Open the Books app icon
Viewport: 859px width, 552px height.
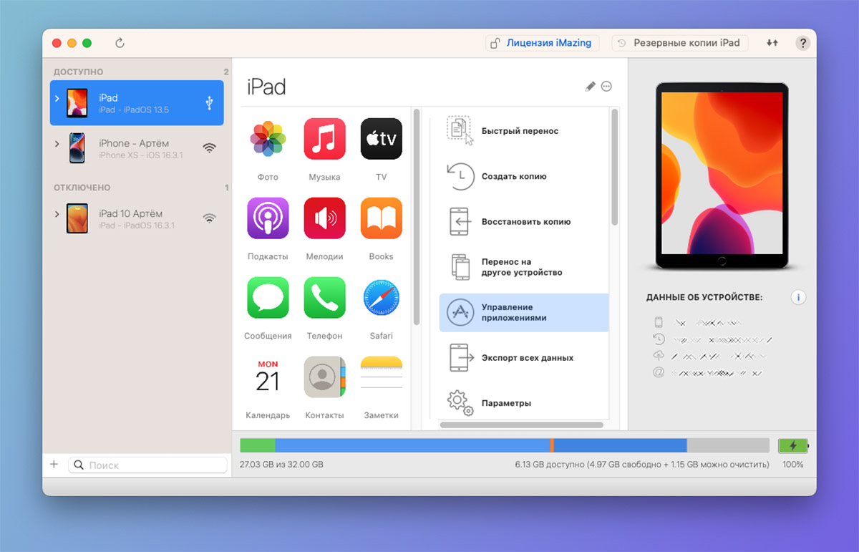381,218
